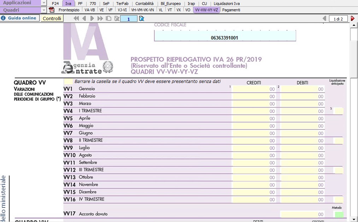Click the I TRIMESTRE VV4 Crediti field

254,111
